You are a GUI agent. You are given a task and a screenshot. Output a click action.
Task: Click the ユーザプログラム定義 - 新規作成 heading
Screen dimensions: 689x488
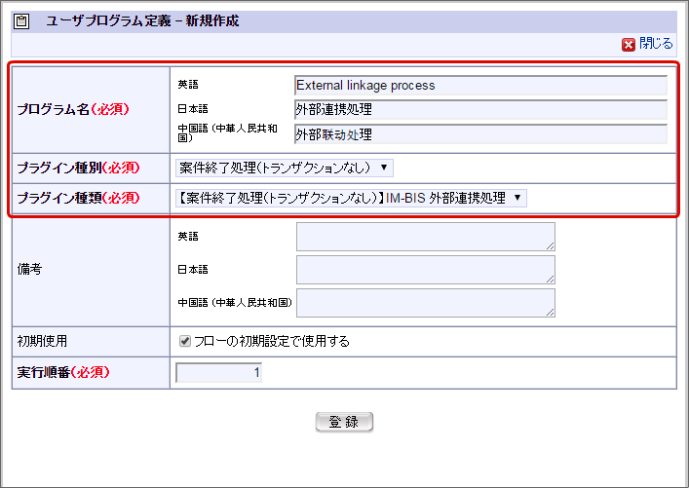[142, 21]
